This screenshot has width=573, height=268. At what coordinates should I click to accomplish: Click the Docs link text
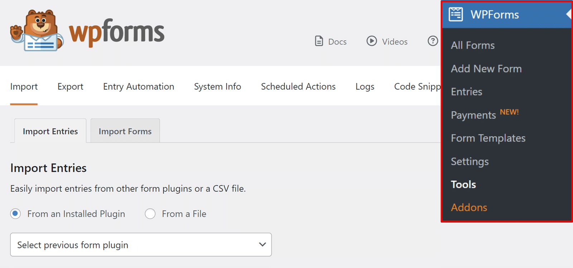pyautogui.click(x=337, y=42)
